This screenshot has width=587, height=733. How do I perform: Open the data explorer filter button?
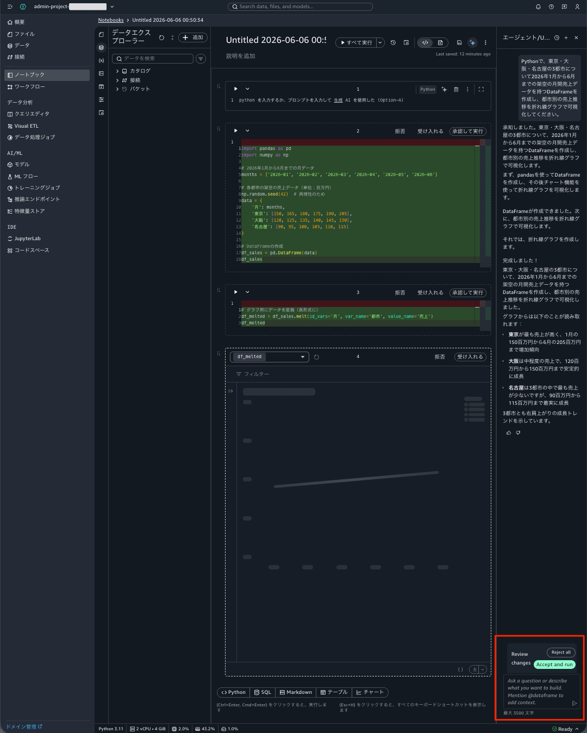click(x=201, y=59)
